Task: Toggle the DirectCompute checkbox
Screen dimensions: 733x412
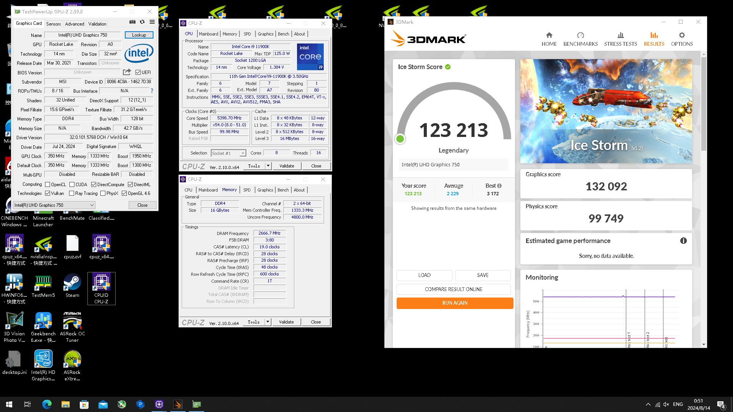Action: [x=94, y=185]
